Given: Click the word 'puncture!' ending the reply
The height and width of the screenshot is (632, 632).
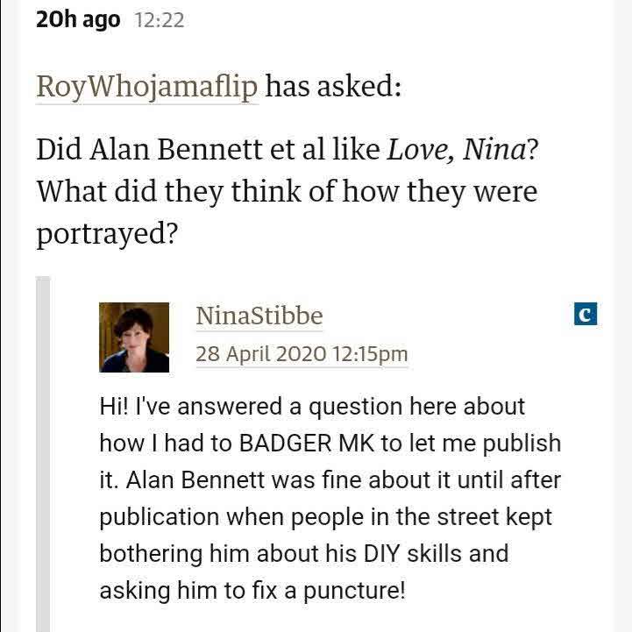Looking at the screenshot, I should pos(354,591).
